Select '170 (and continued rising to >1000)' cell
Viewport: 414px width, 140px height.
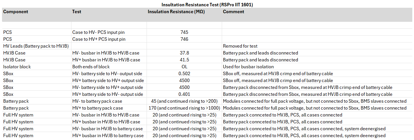tap(184, 108)
